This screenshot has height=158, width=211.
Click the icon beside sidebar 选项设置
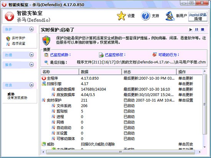pyautogui.click(x=8, y=44)
